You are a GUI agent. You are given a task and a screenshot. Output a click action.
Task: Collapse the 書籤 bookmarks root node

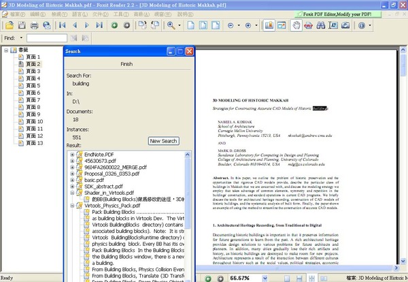pyautogui.click(x=6, y=50)
